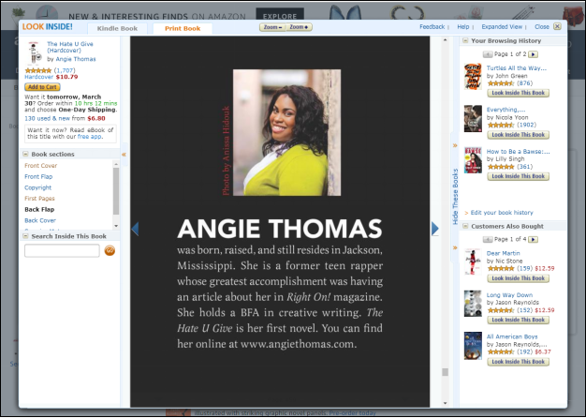This screenshot has height=418, width=586.
Task: Open the Front Flap book section
Action: pyautogui.click(x=39, y=176)
